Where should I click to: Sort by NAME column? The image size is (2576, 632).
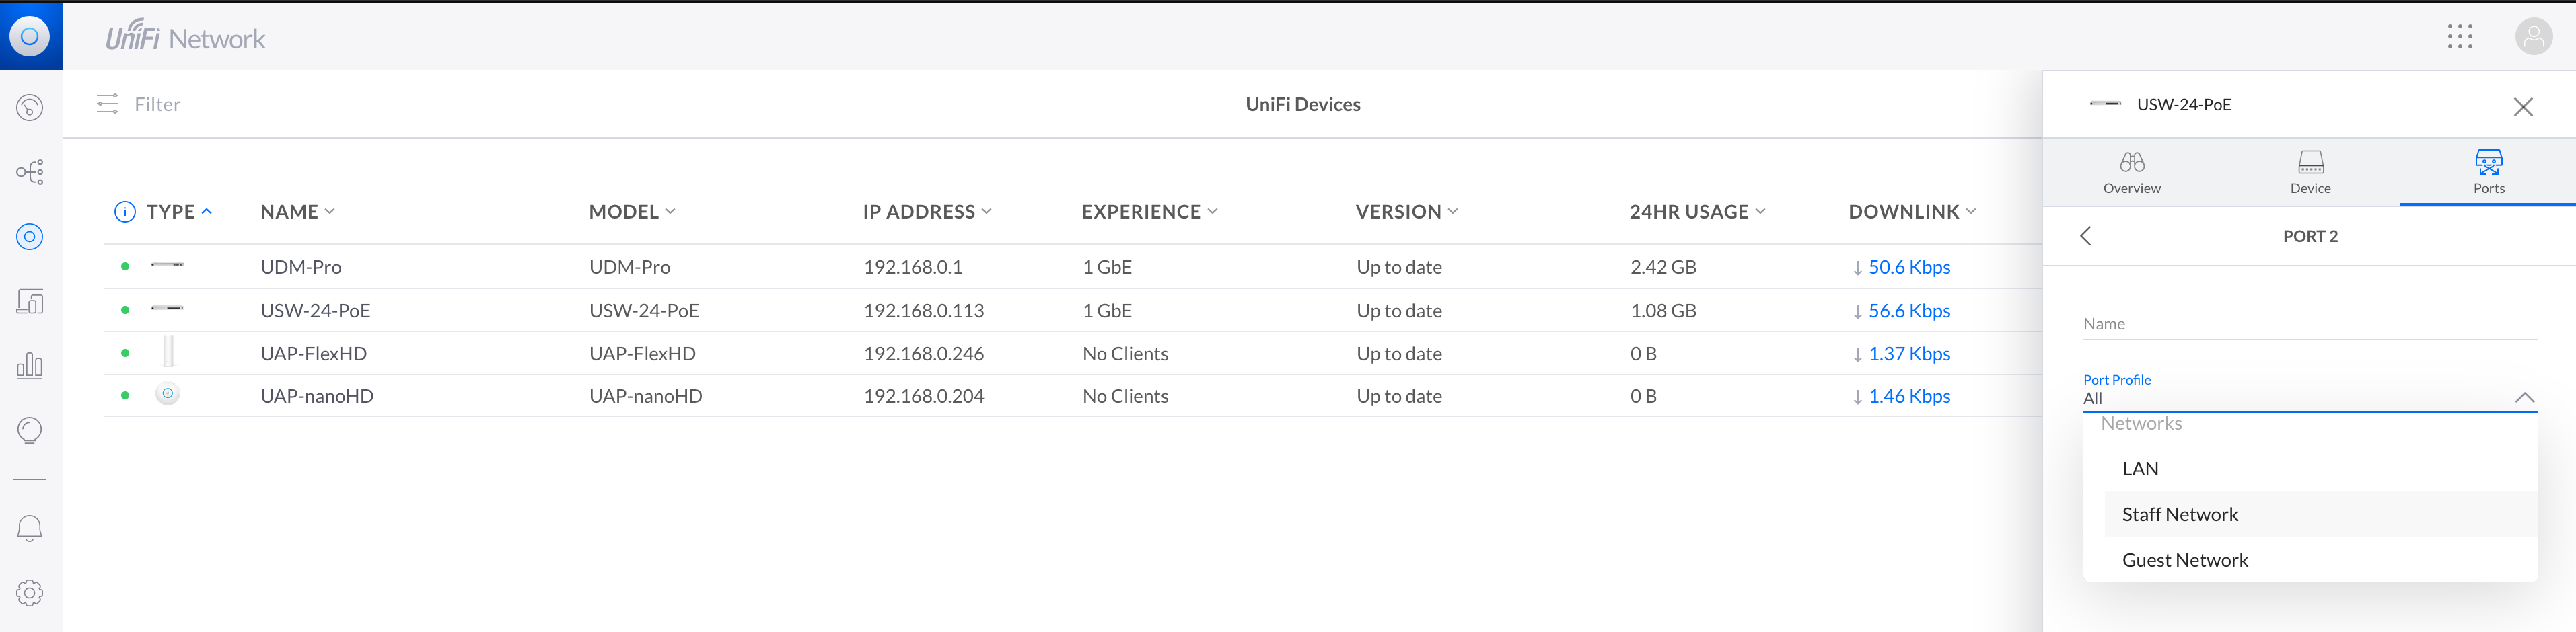tap(298, 212)
